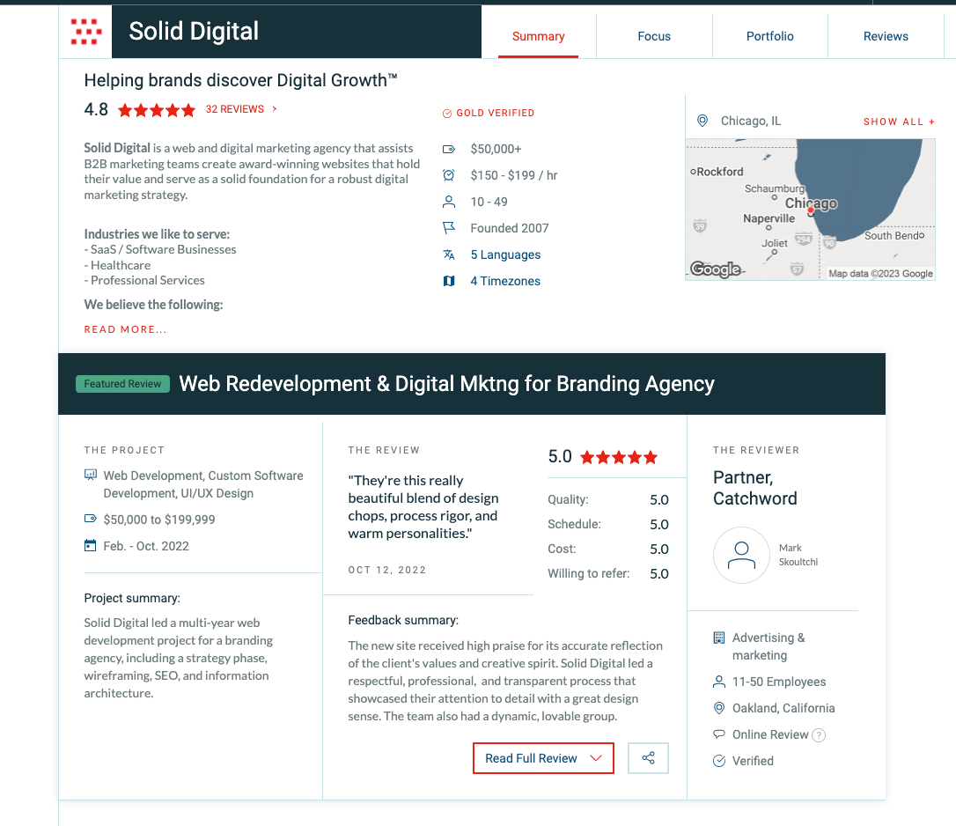Click the Willing to refer: 5.0 row

(x=608, y=573)
